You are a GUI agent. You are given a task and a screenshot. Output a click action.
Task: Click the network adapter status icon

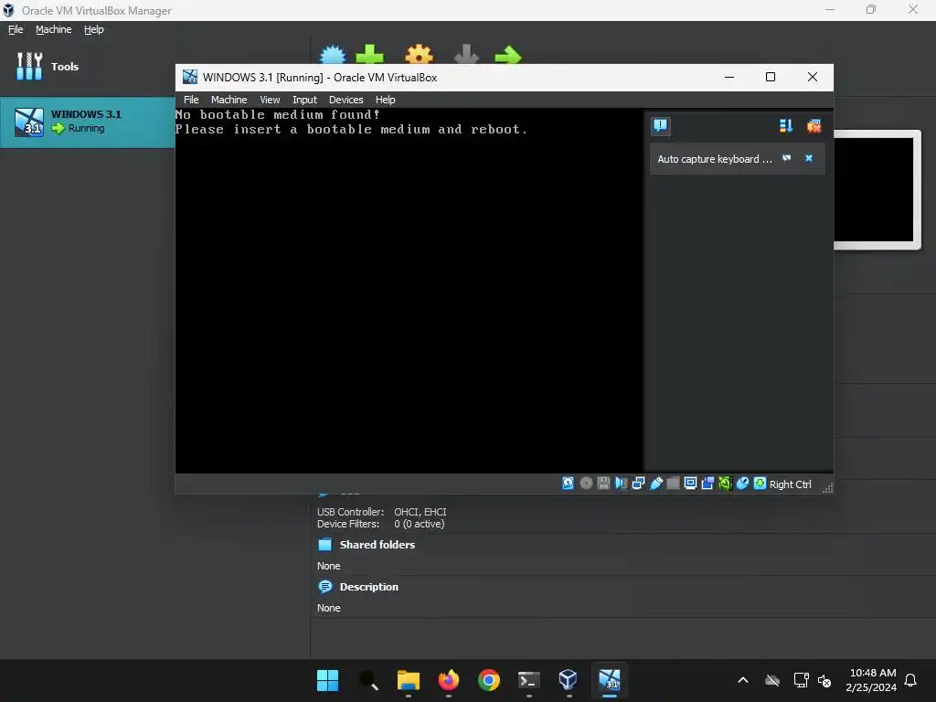[x=638, y=484]
